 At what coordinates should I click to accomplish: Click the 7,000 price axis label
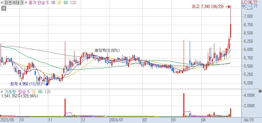point(248,16)
